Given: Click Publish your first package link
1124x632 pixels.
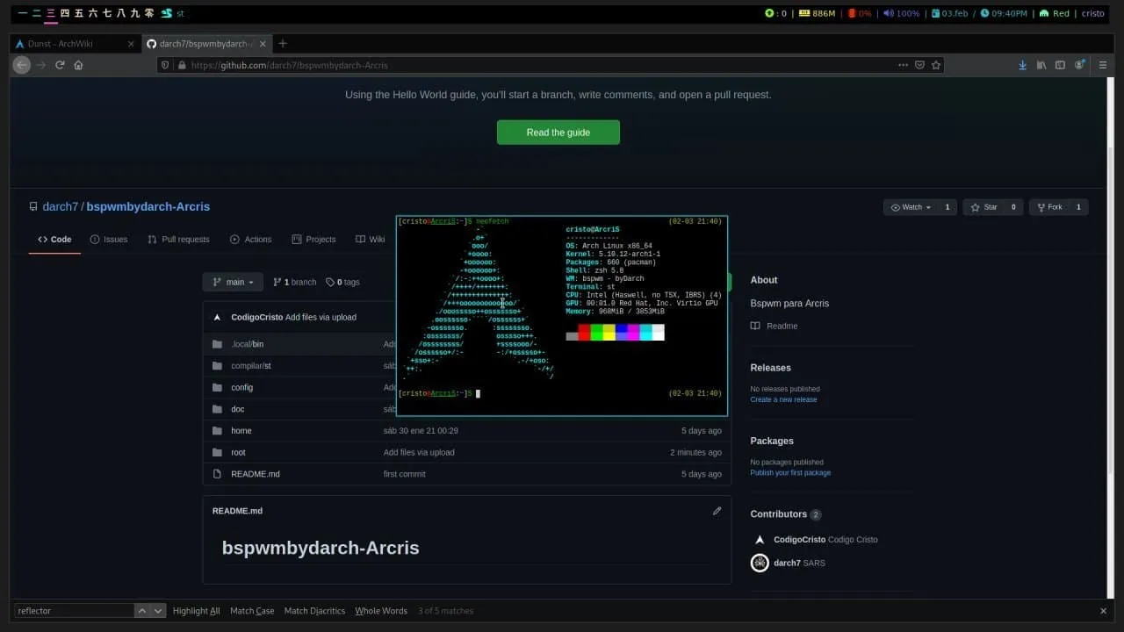Looking at the screenshot, I should click(790, 472).
